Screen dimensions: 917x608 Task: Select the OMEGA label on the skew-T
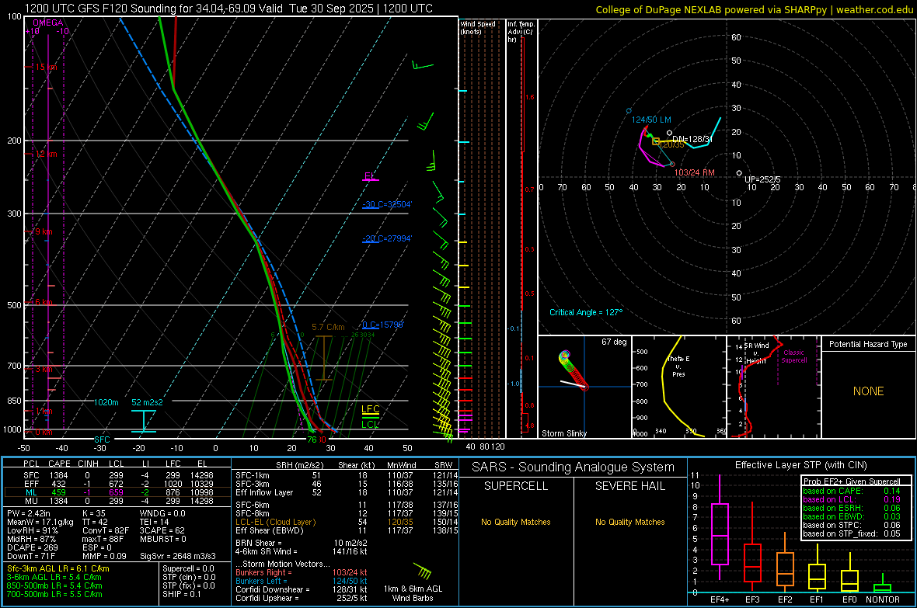47,23
